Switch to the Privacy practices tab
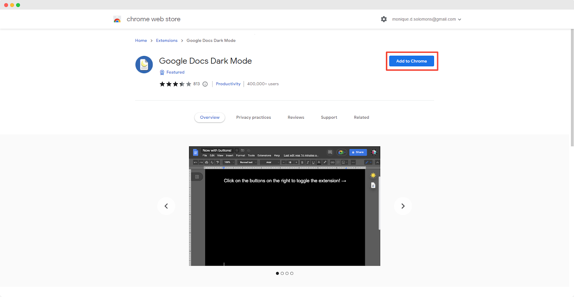The height and width of the screenshot is (297, 574). coord(253,118)
